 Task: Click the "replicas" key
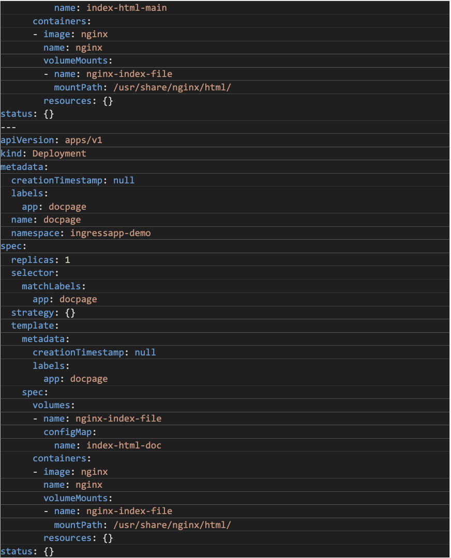tap(33, 259)
